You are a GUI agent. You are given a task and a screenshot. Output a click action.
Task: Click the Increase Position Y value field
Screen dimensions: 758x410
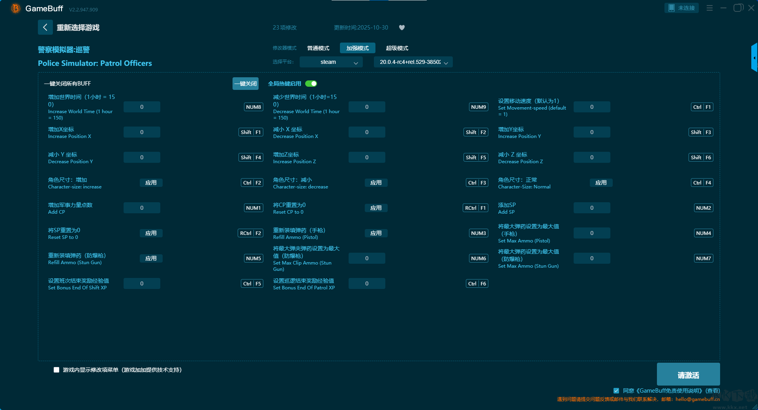(592, 132)
